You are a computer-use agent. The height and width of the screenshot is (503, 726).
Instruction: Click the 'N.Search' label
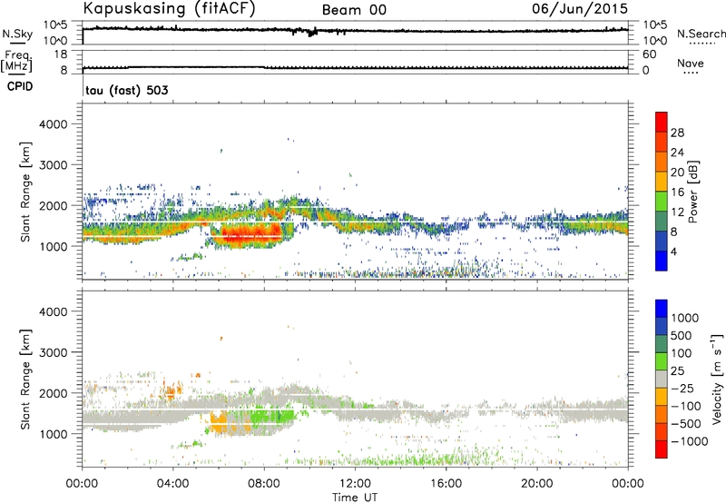[x=701, y=34]
